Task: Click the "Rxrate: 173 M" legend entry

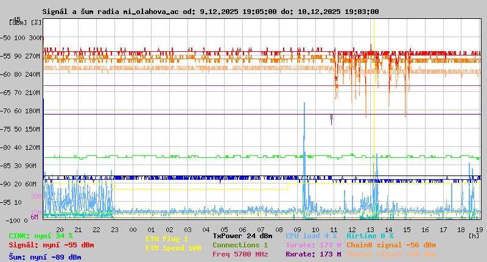Action: point(314,254)
